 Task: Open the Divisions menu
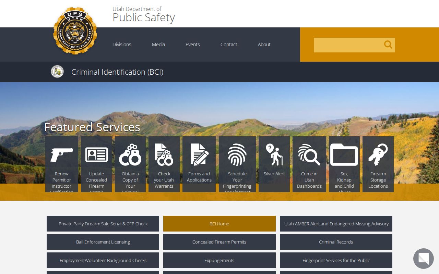(122, 45)
